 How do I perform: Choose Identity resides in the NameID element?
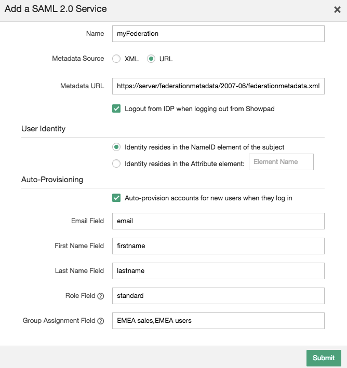tap(116, 147)
